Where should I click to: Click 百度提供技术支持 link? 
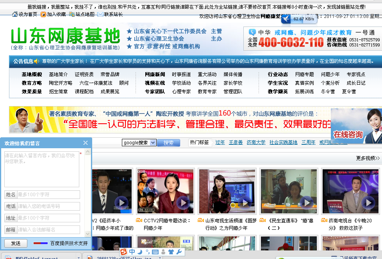69,243
